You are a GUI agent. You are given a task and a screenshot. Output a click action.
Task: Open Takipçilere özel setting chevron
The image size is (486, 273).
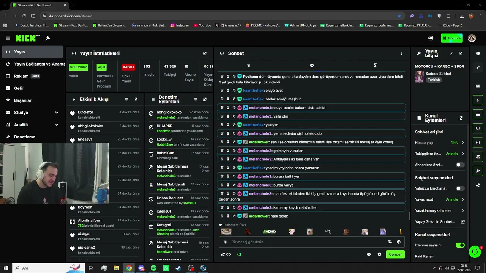click(x=463, y=154)
